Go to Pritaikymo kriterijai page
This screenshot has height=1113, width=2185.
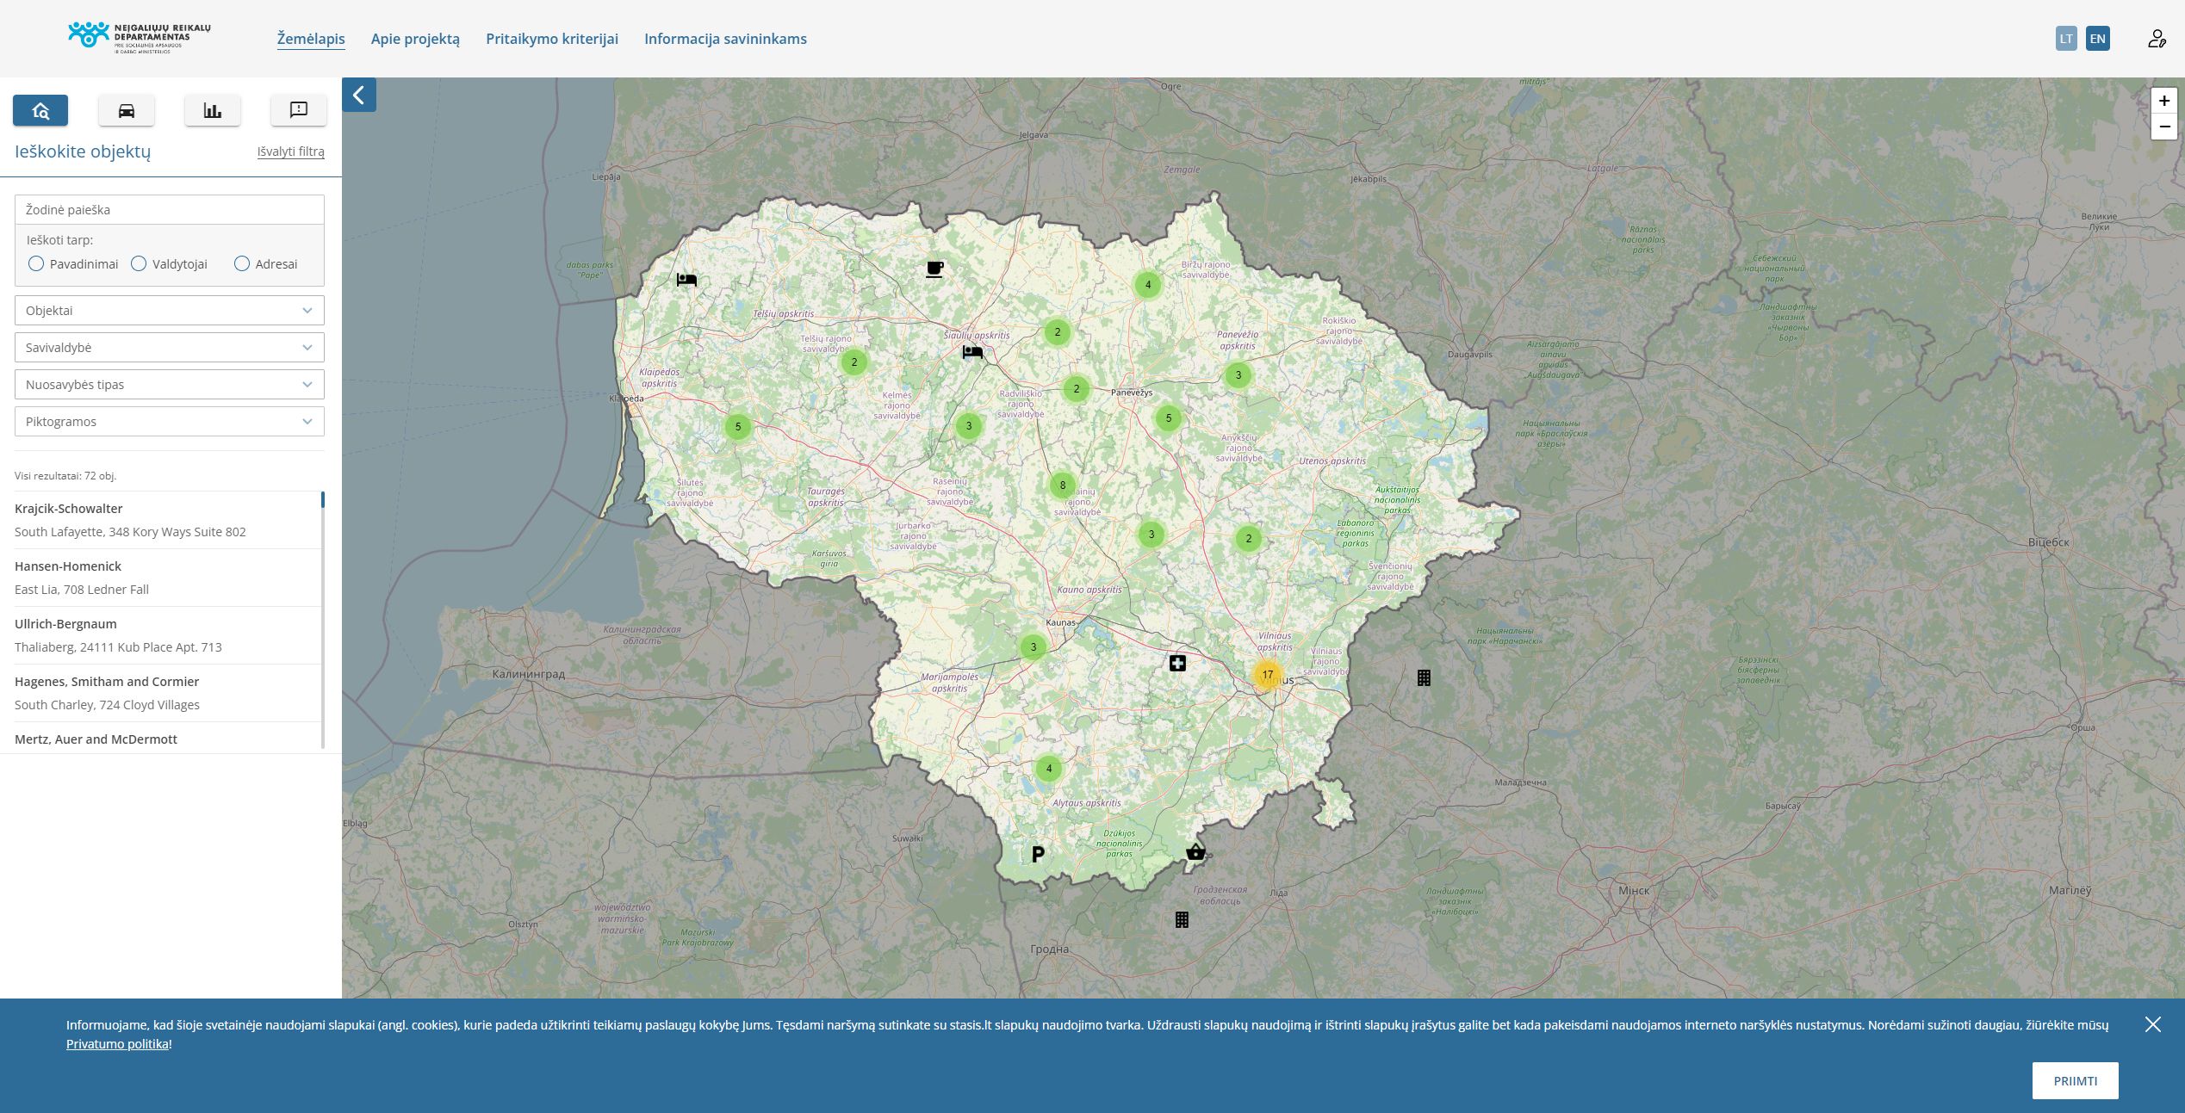552,39
